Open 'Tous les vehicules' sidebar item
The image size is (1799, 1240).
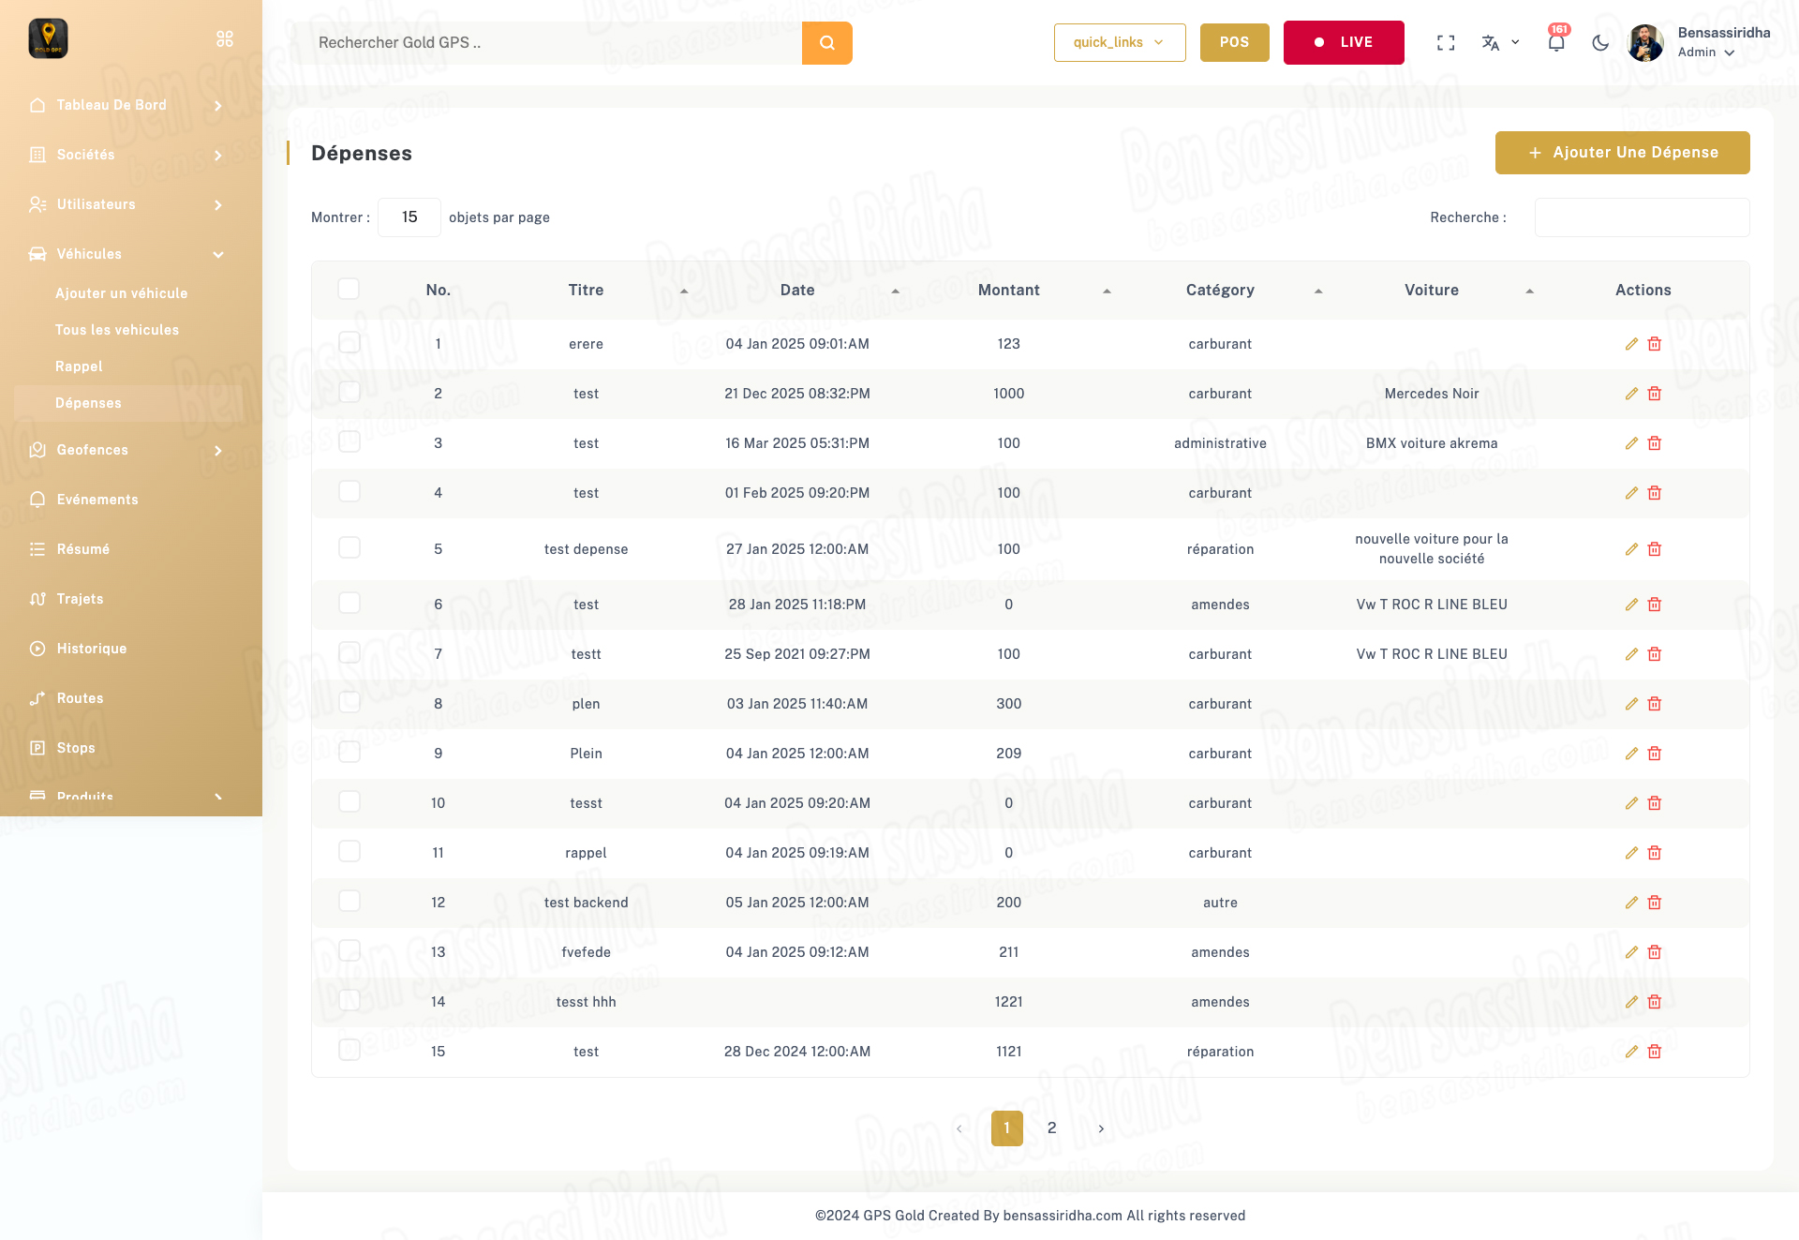pyautogui.click(x=117, y=330)
